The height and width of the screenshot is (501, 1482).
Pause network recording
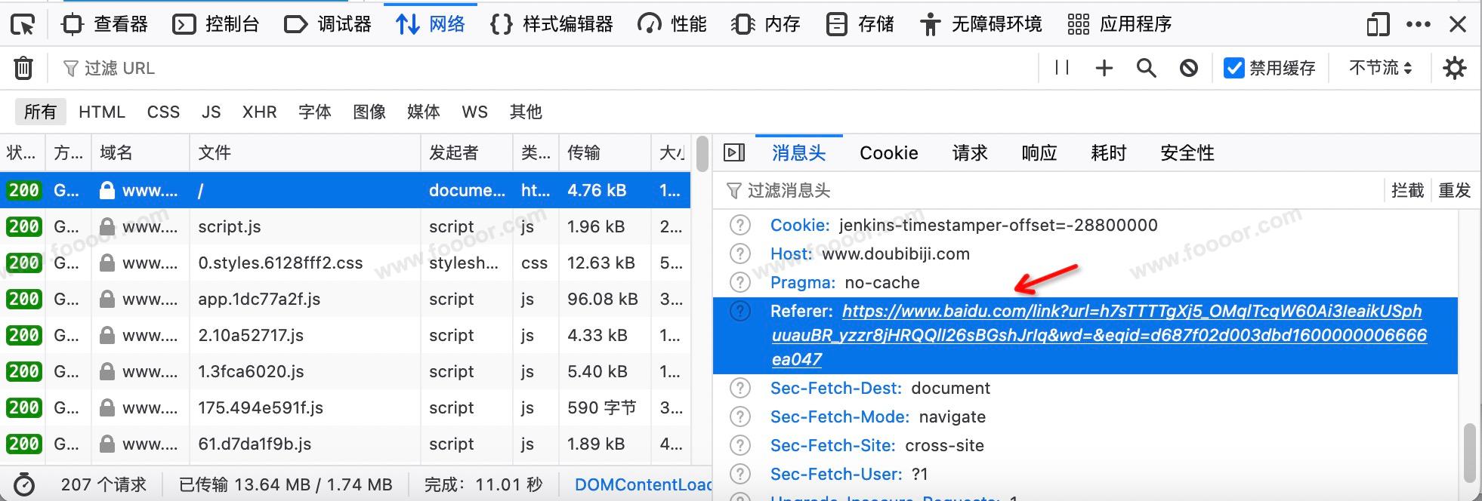pos(1061,68)
